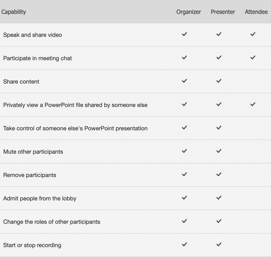The width and height of the screenshot is (271, 257).
Task: Select the Presenter column header
Action: (223, 12)
